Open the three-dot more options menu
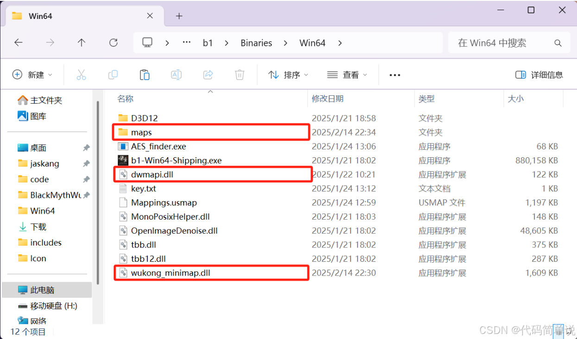 [395, 74]
